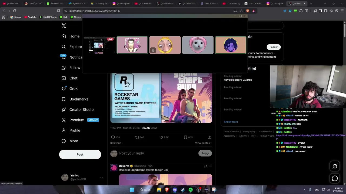Click the repost icon showing 243
346x194 pixels.
[137, 137]
